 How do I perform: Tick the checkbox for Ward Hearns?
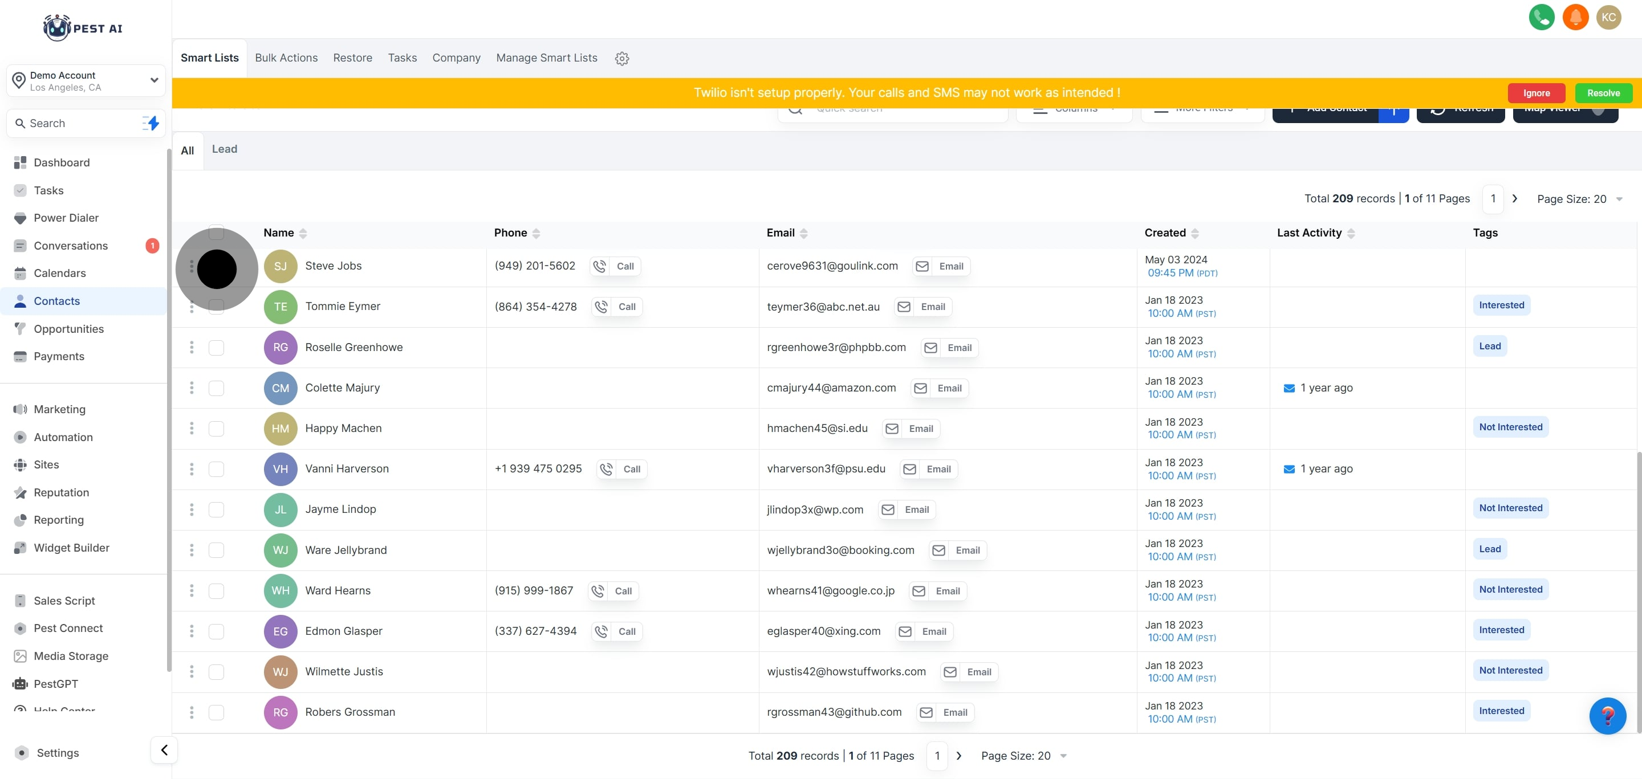pos(216,590)
